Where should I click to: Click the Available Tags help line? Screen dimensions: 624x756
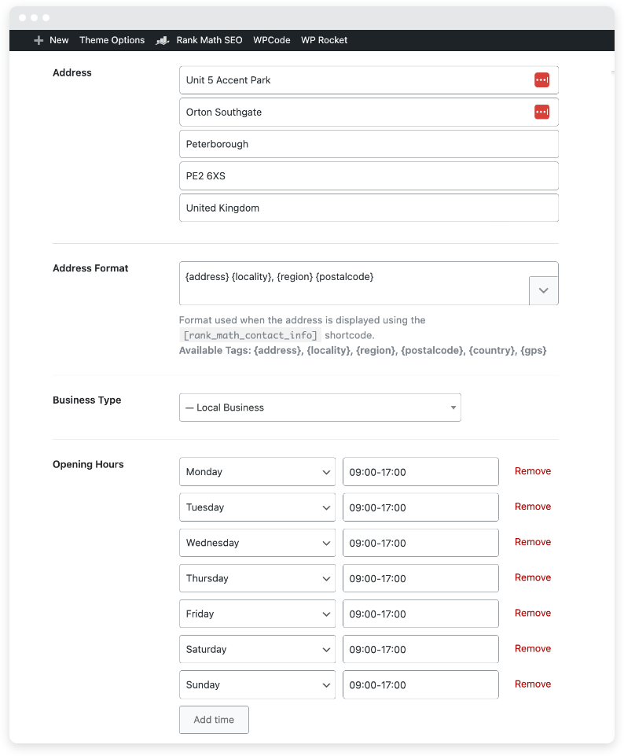coord(362,351)
